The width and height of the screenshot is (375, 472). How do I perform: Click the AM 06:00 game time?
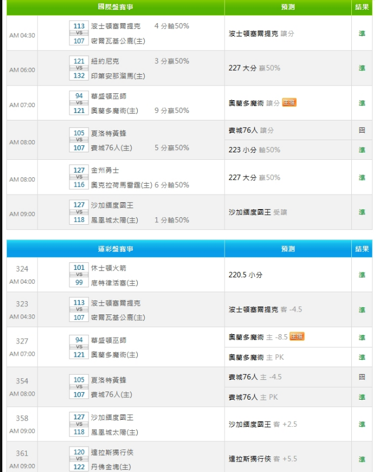tap(22, 70)
